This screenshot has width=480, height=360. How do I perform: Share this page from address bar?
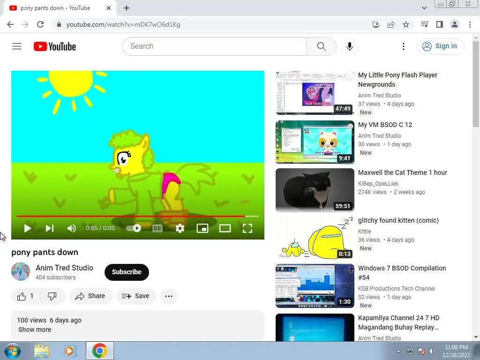click(391, 24)
